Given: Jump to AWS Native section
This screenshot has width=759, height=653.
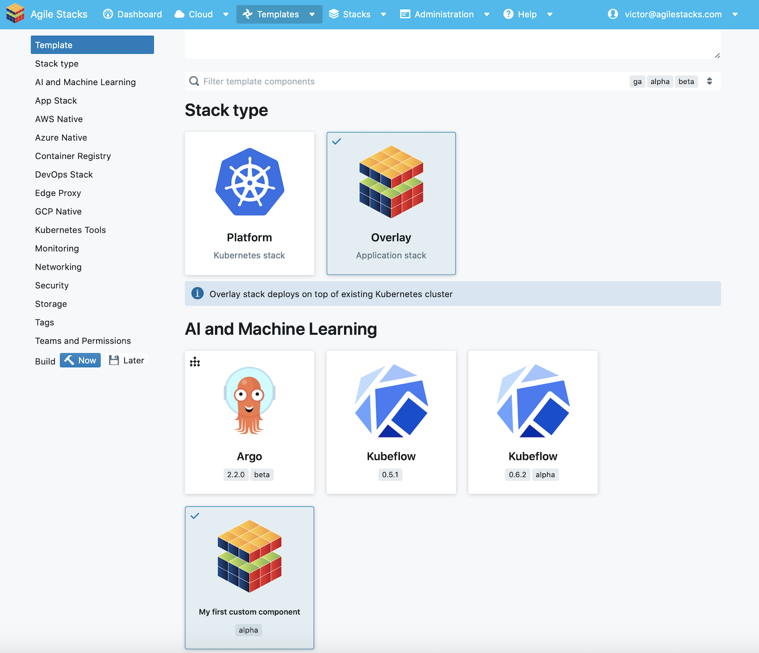Looking at the screenshot, I should [x=59, y=119].
